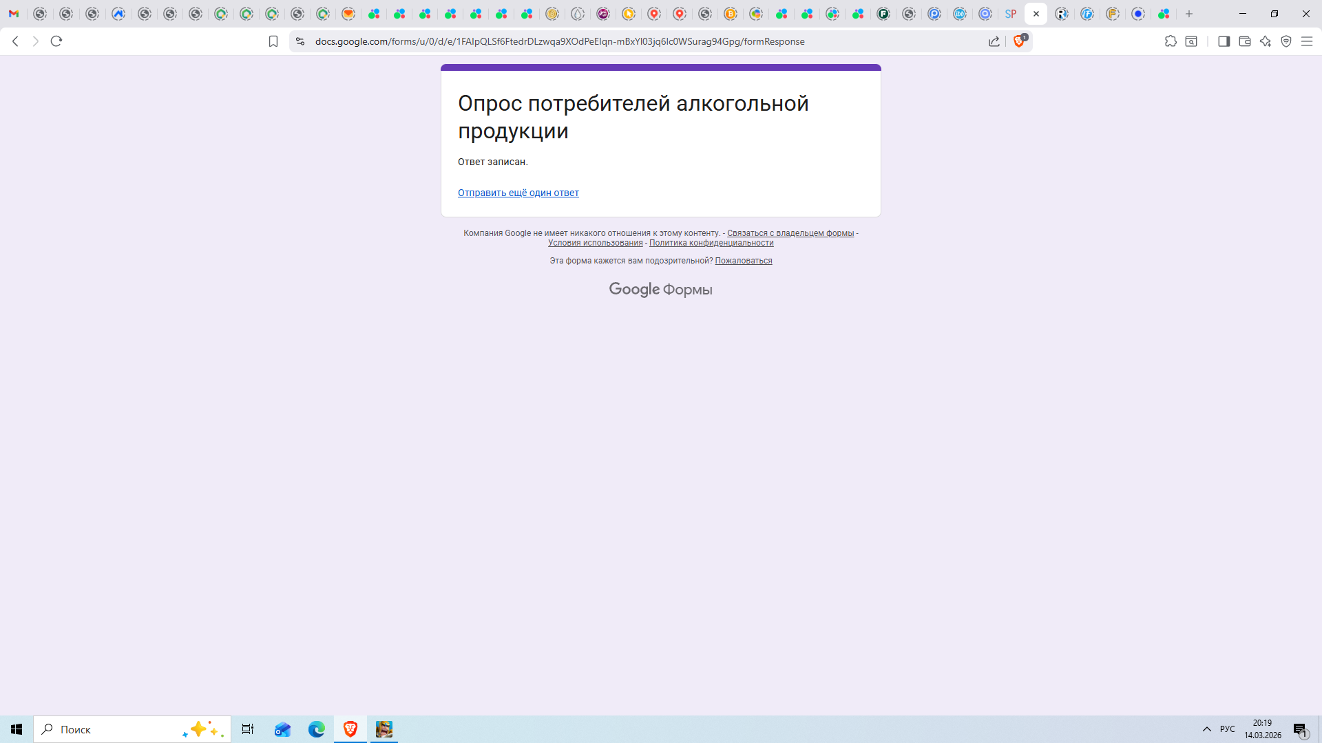Open the Brave hamburger main menu
This screenshot has width=1322, height=743.
[x=1306, y=41]
